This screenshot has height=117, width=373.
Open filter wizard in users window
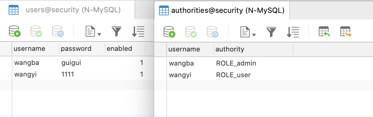coord(116,31)
